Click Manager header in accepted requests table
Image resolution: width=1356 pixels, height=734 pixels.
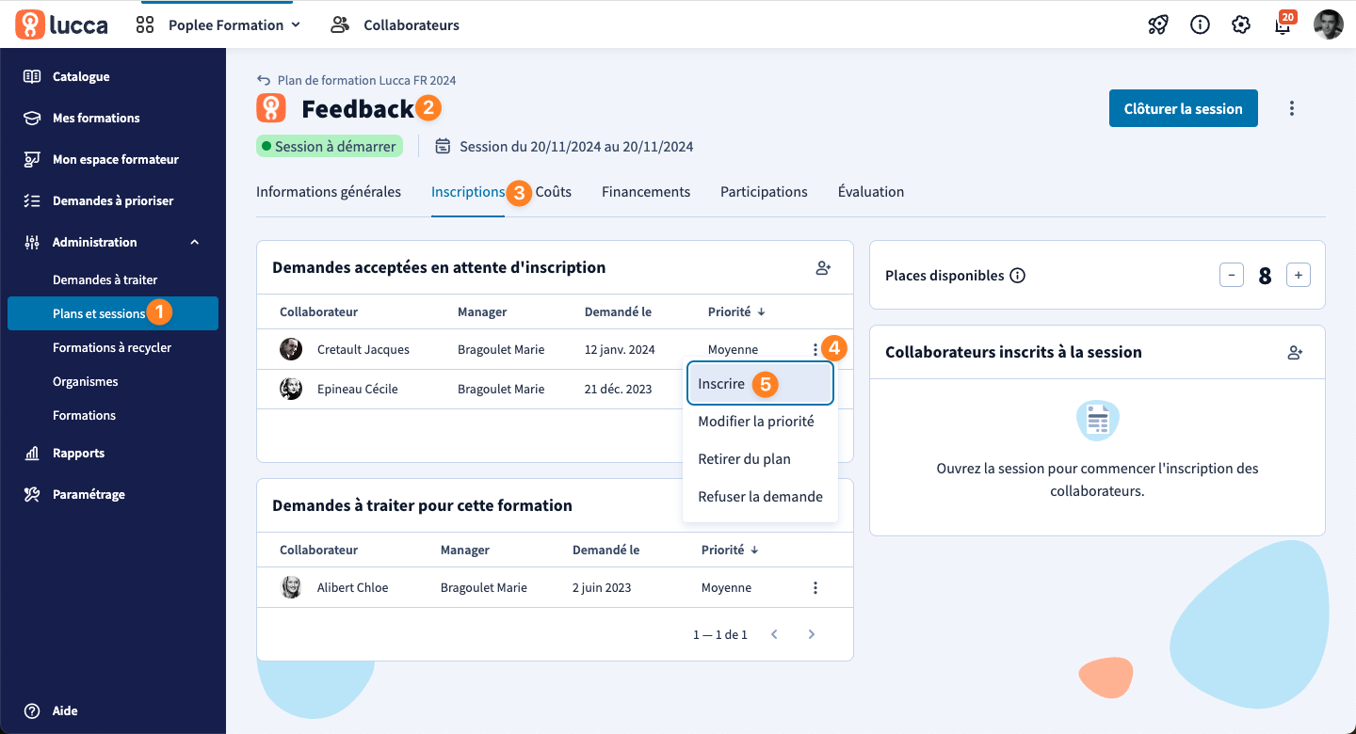482,311
